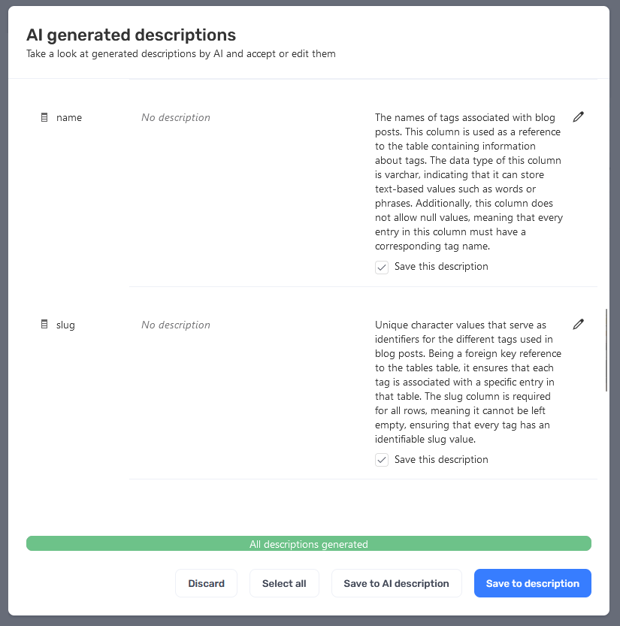
Task: Click the name column label
Action: tap(69, 118)
